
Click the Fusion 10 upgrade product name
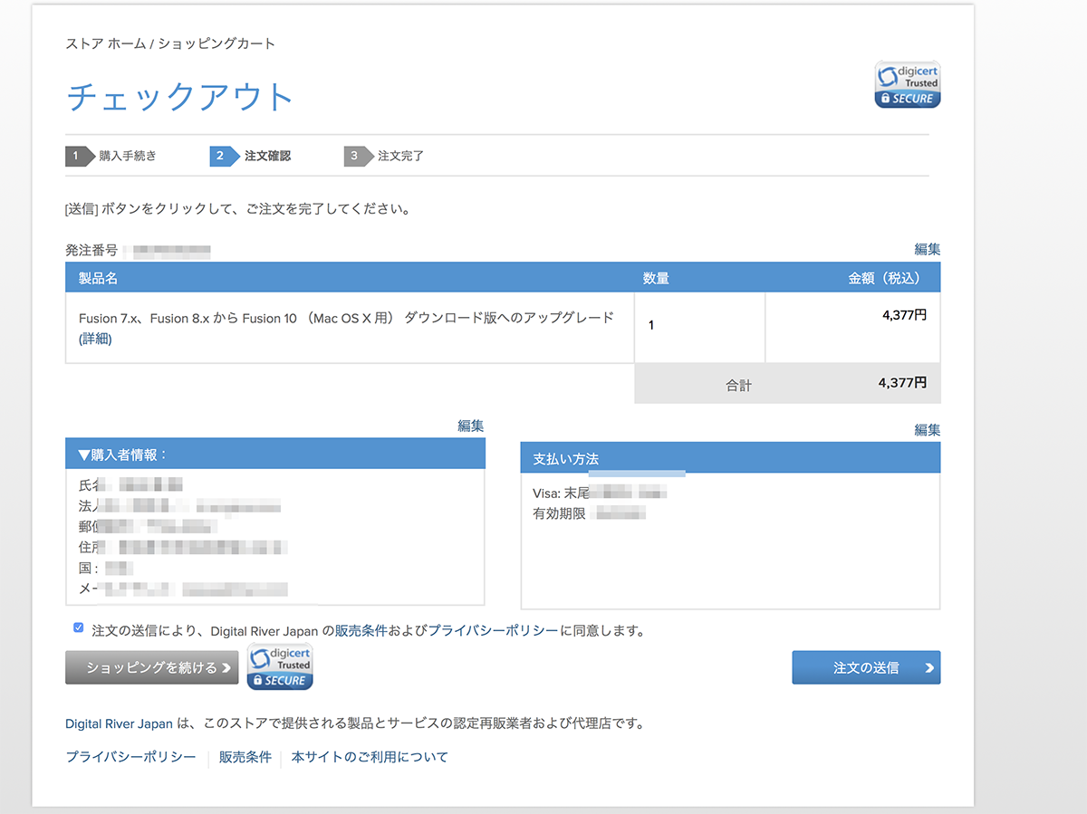tap(346, 318)
